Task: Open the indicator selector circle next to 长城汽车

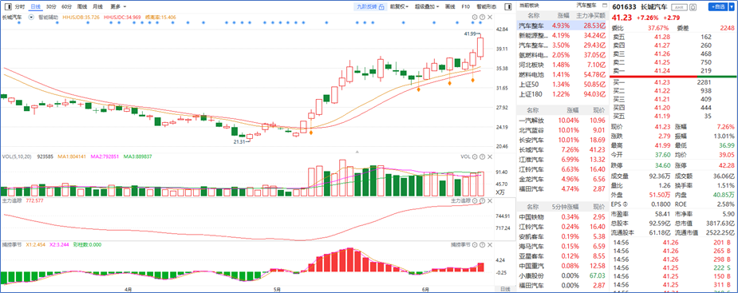Action: (31, 17)
